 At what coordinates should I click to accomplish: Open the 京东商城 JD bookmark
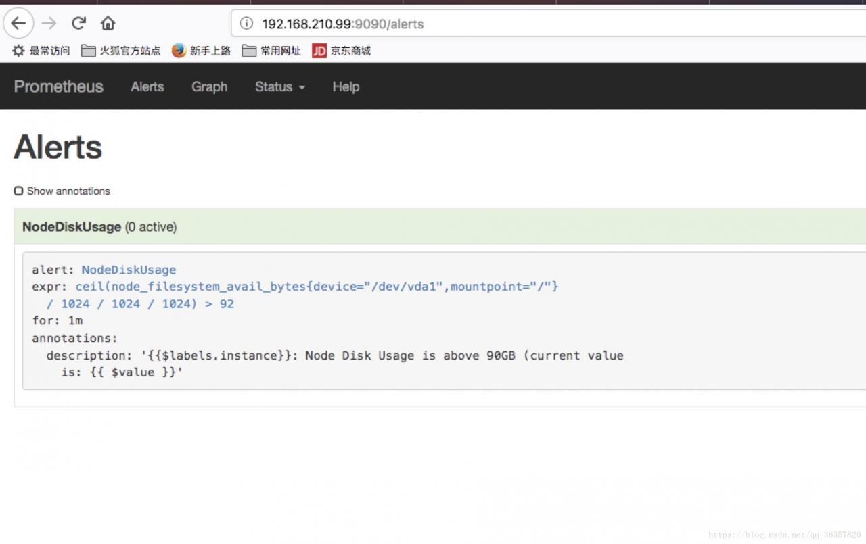pyautogui.click(x=342, y=51)
